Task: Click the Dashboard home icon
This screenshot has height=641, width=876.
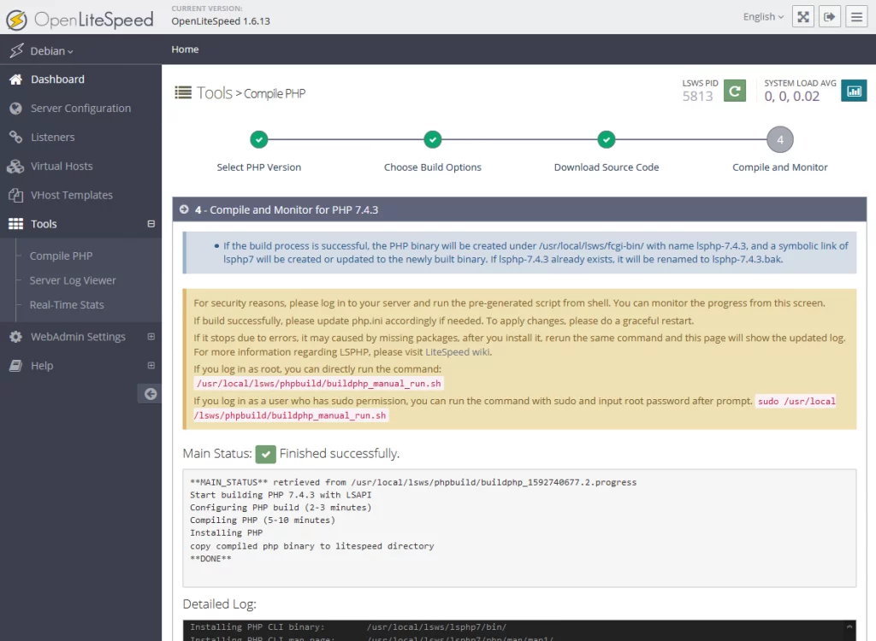Action: (x=15, y=79)
